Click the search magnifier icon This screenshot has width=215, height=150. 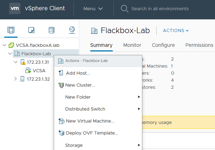124,8
